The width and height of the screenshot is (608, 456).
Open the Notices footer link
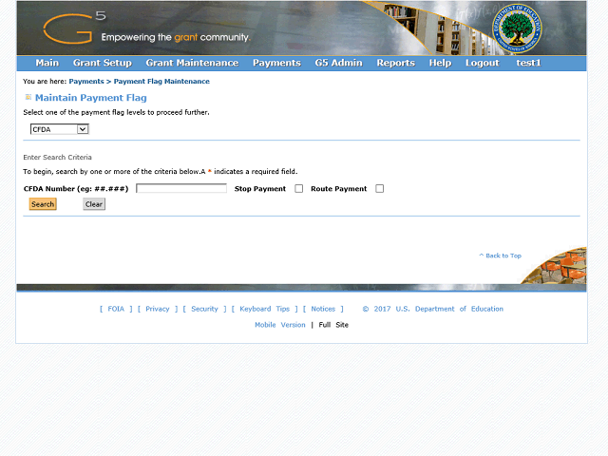tap(323, 309)
